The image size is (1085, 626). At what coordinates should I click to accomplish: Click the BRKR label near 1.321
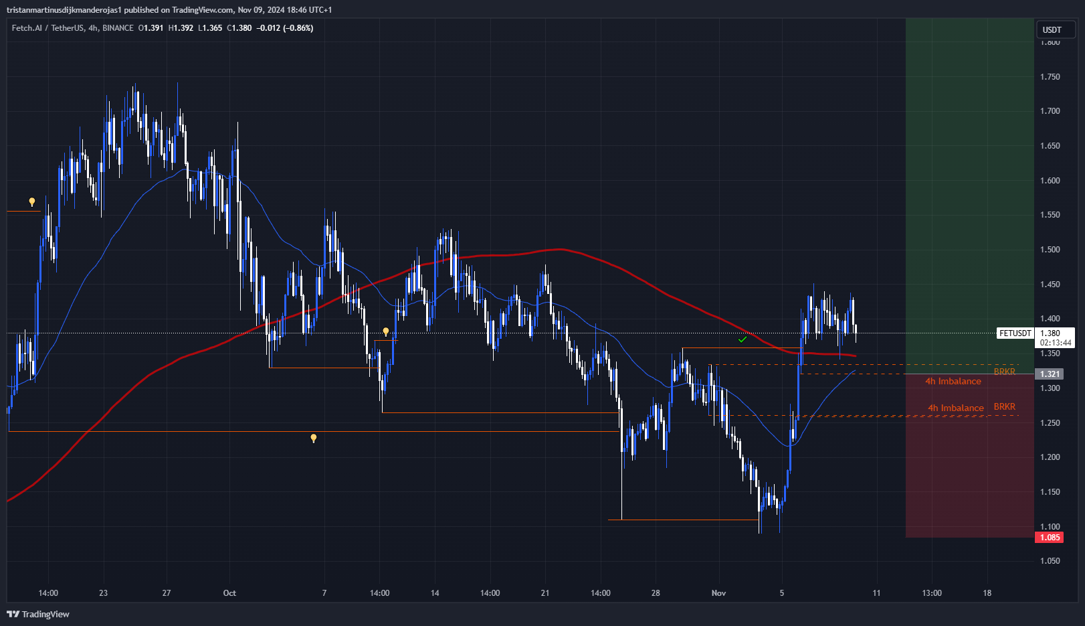(x=1004, y=372)
